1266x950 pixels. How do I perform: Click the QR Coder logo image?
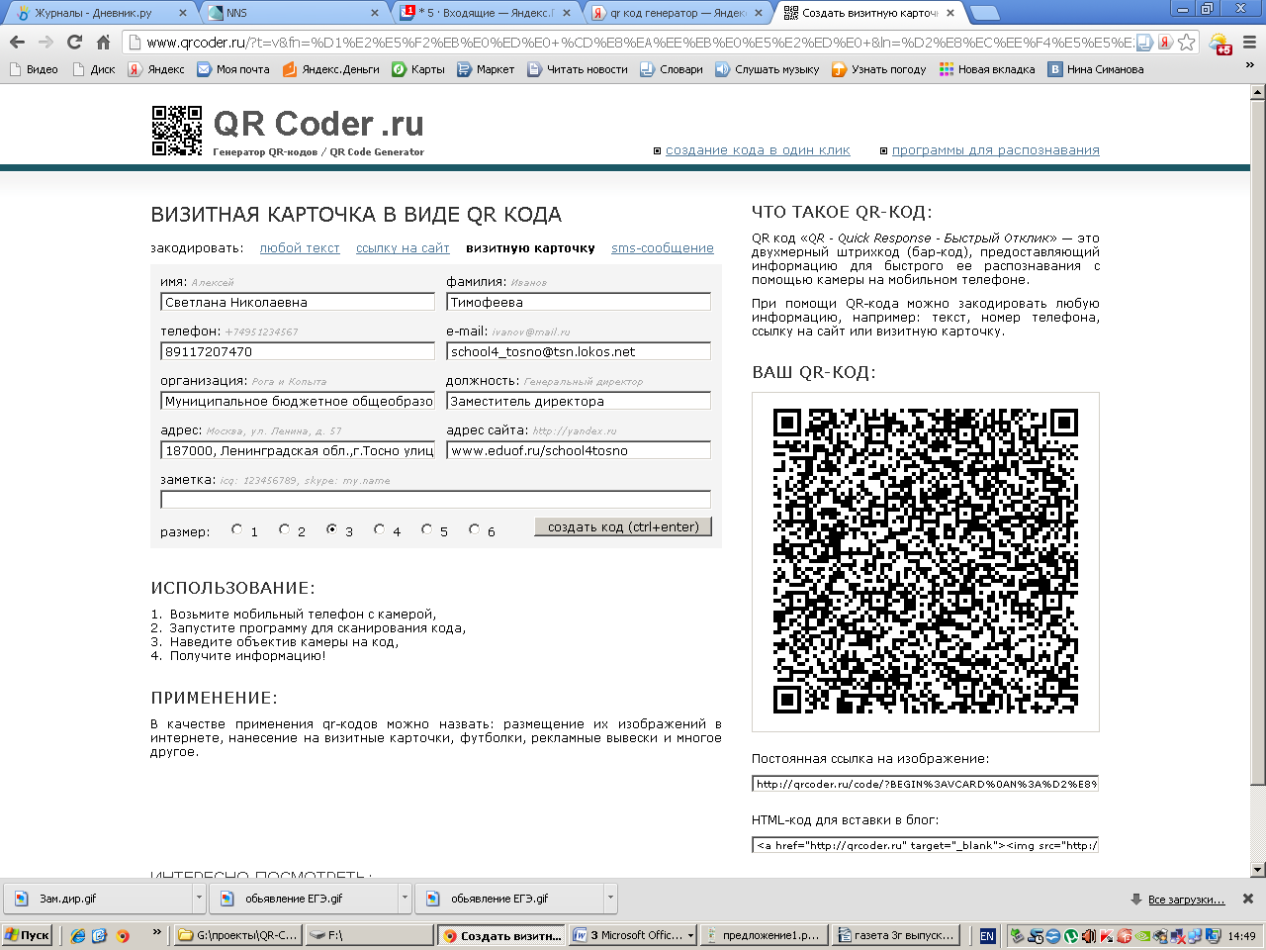tap(177, 131)
